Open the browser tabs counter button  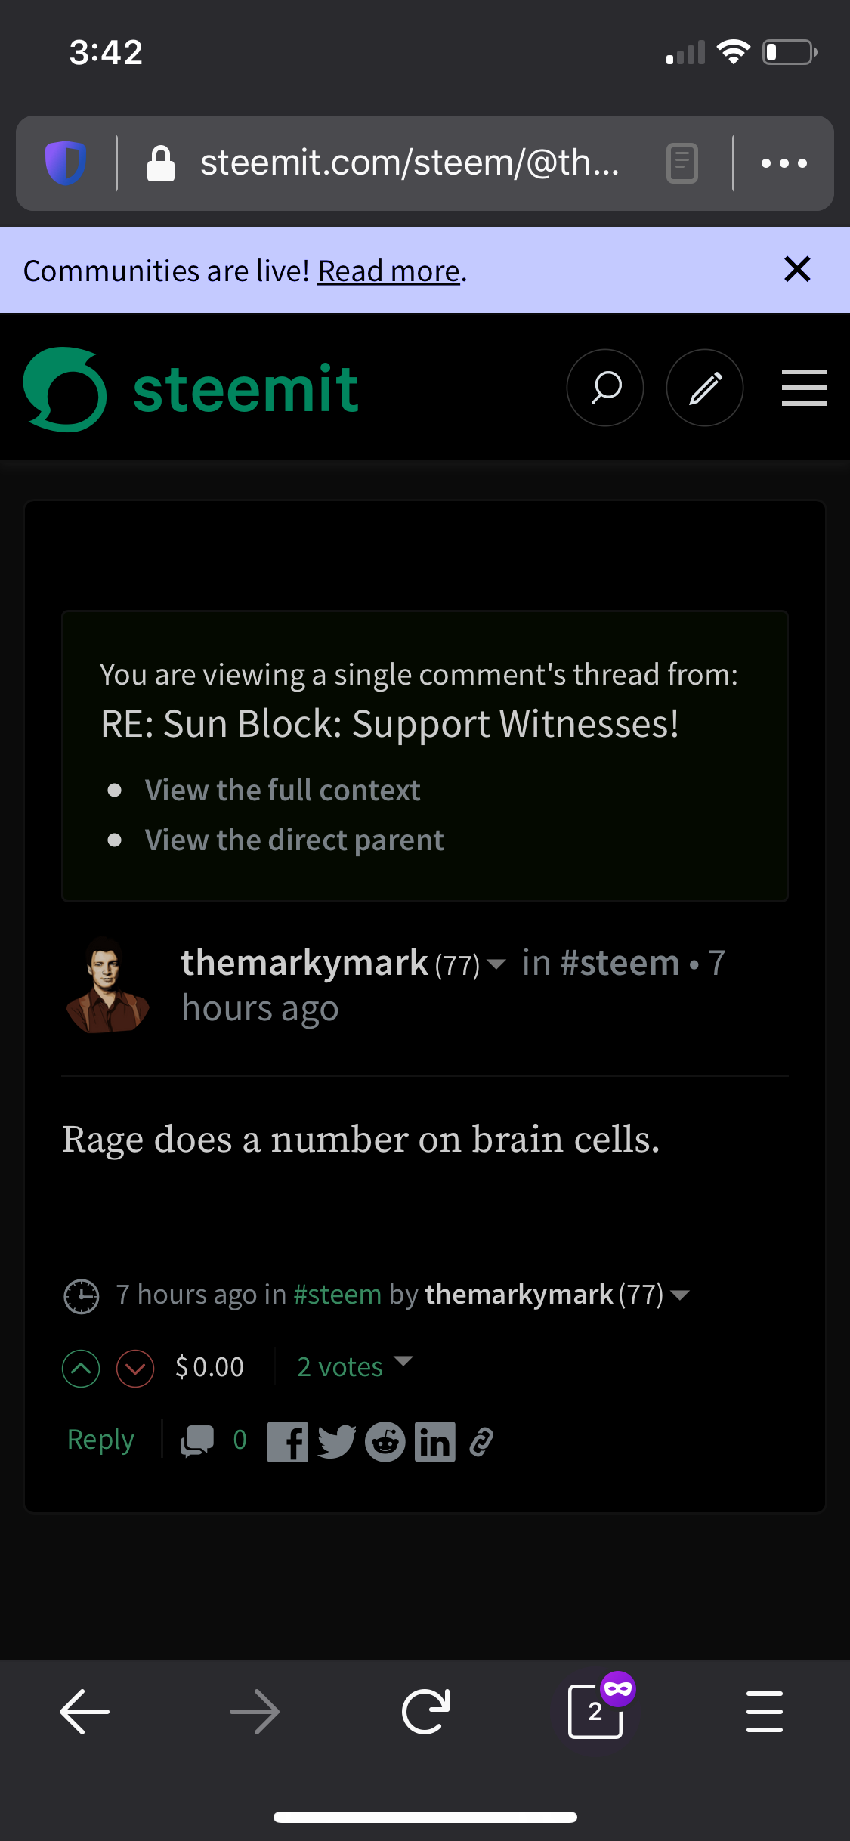pos(595,1711)
